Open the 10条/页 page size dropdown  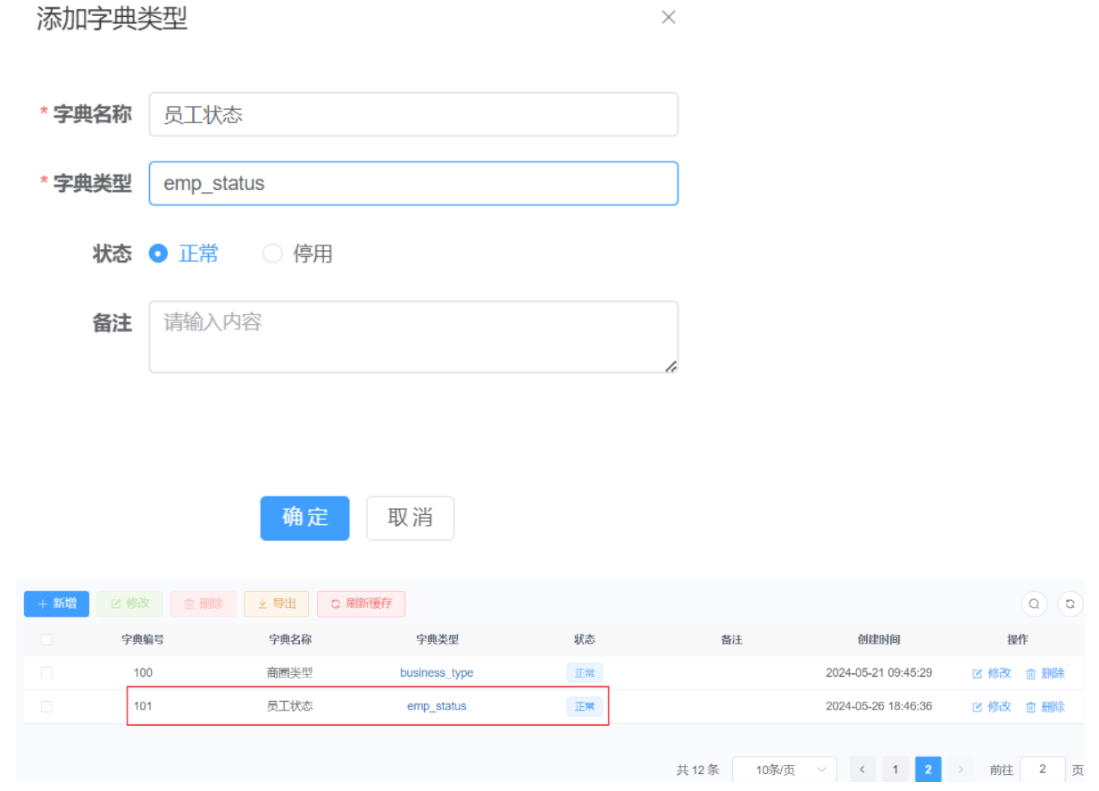(784, 770)
